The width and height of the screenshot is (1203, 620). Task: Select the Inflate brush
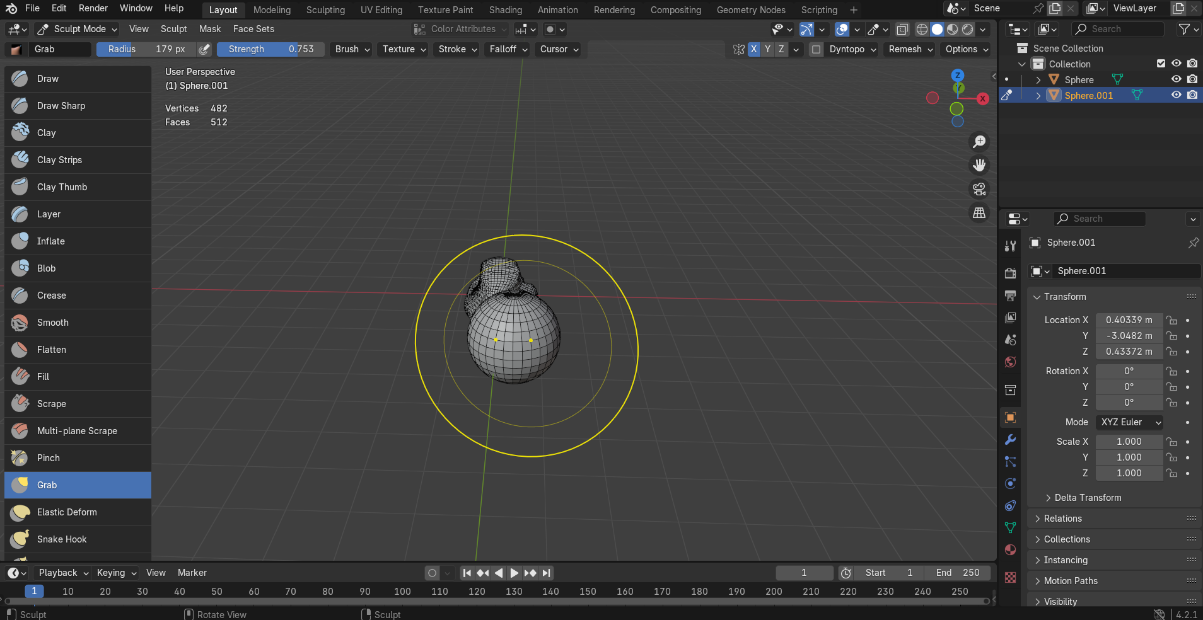click(78, 241)
